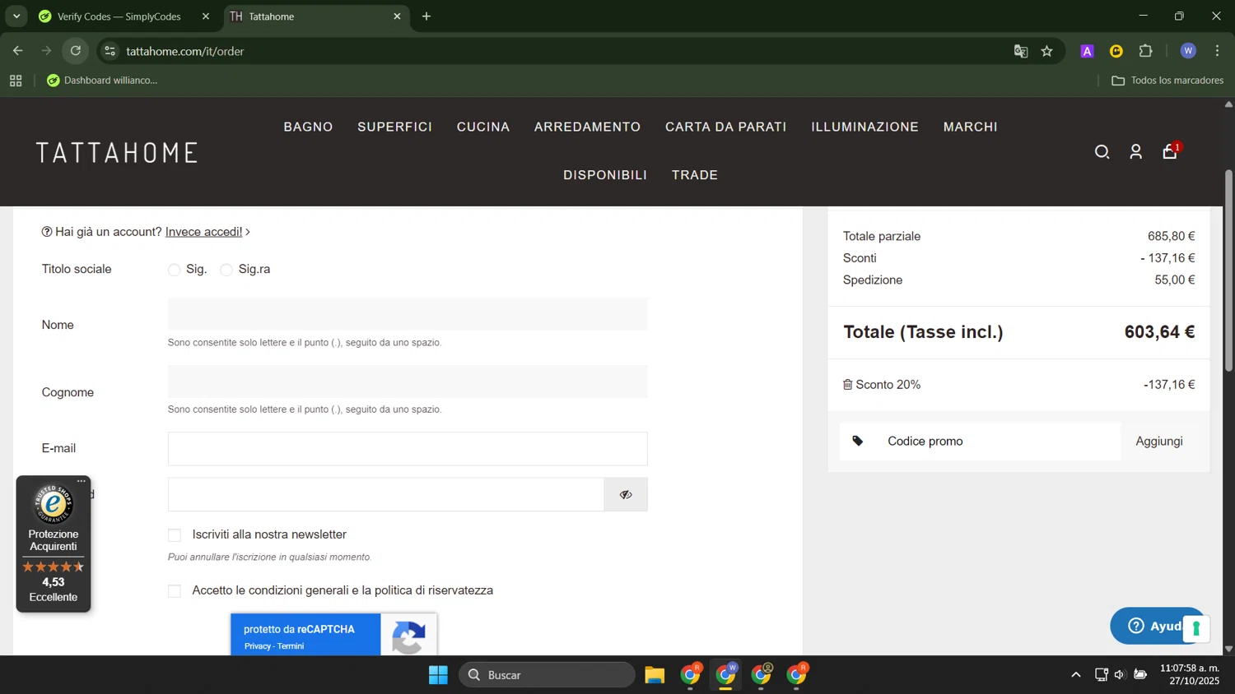
Task: Check Accetto le condizioni generali checkbox
Action: [175, 591]
